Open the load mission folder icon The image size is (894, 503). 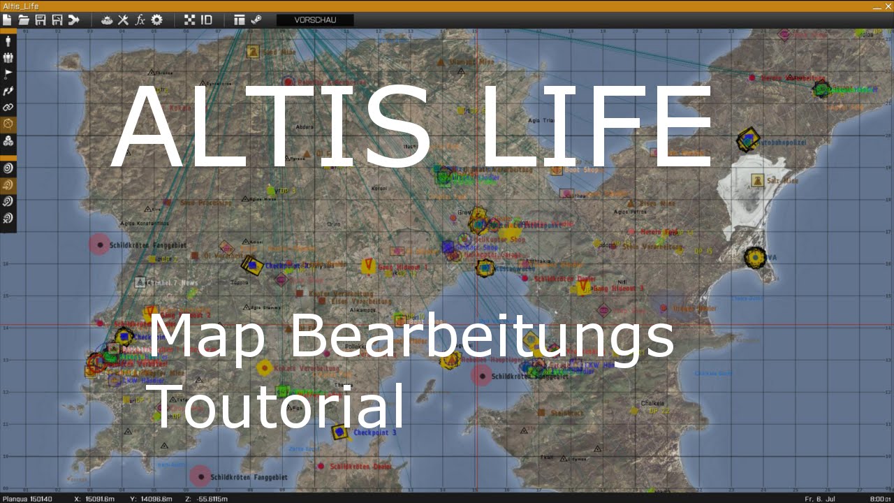(24, 20)
